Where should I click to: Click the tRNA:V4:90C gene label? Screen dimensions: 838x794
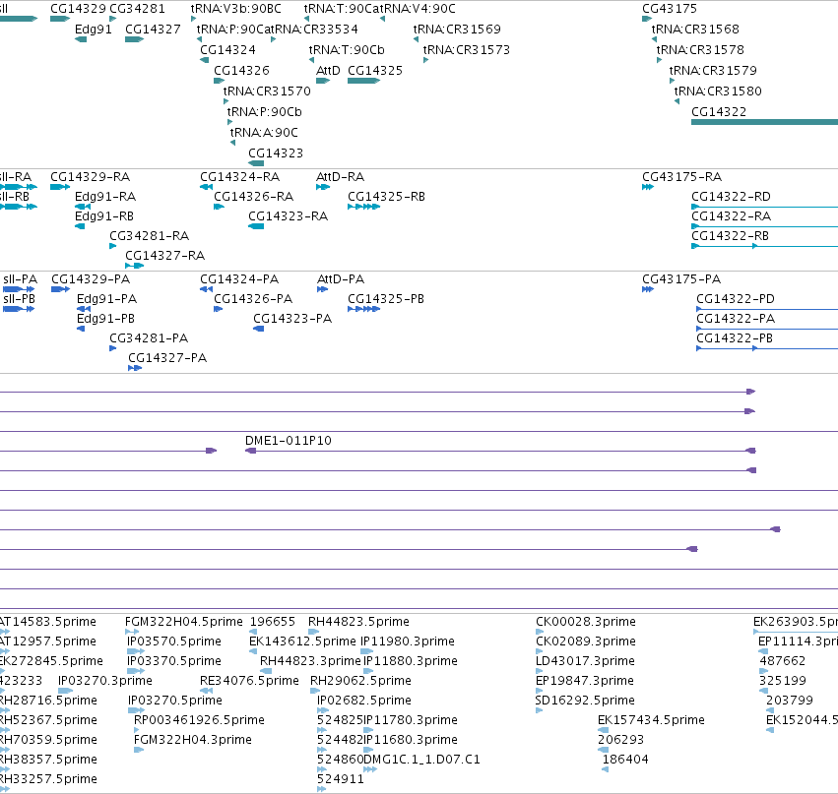pos(419,9)
